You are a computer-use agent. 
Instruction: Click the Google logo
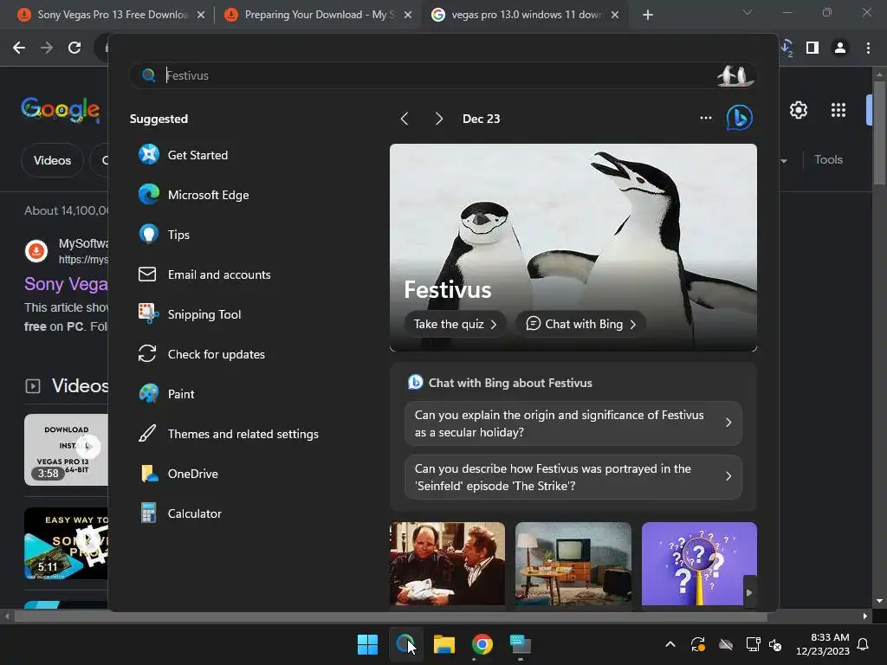tap(61, 109)
